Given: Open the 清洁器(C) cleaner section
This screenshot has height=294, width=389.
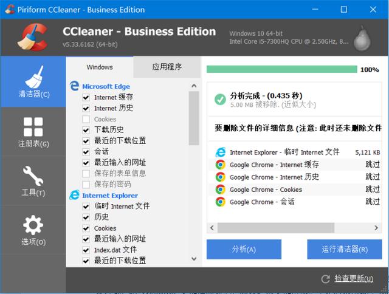Looking at the screenshot, I should (x=33, y=81).
